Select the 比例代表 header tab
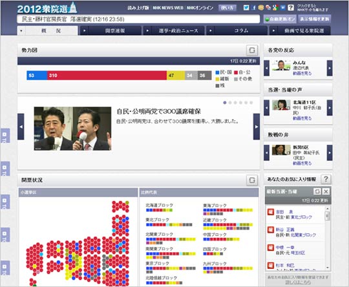 click(x=199, y=193)
